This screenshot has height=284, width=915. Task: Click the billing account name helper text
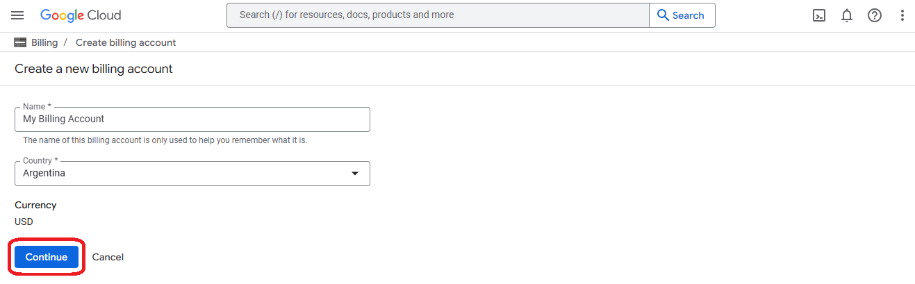(x=165, y=140)
